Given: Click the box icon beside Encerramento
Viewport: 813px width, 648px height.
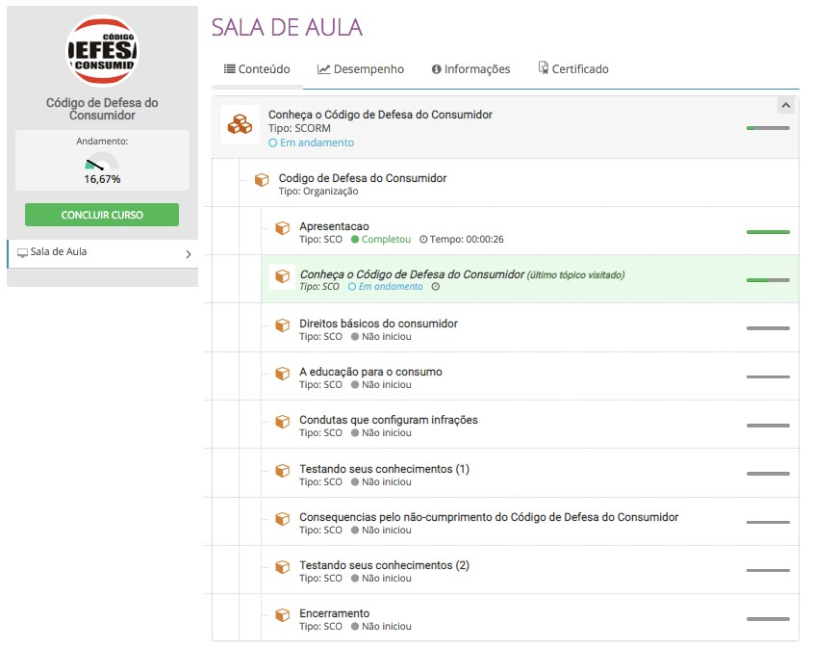Looking at the screenshot, I should click(282, 615).
